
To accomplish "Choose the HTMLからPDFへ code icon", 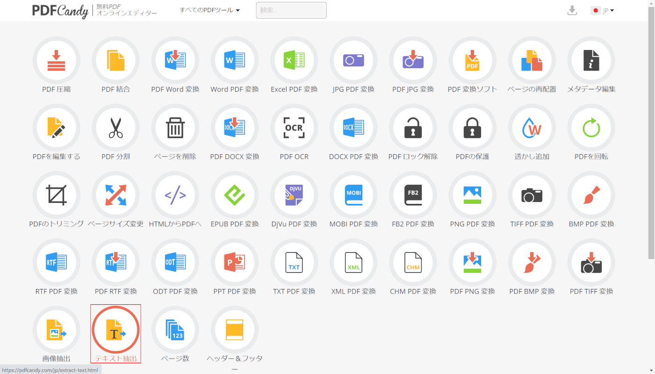I will click(175, 195).
